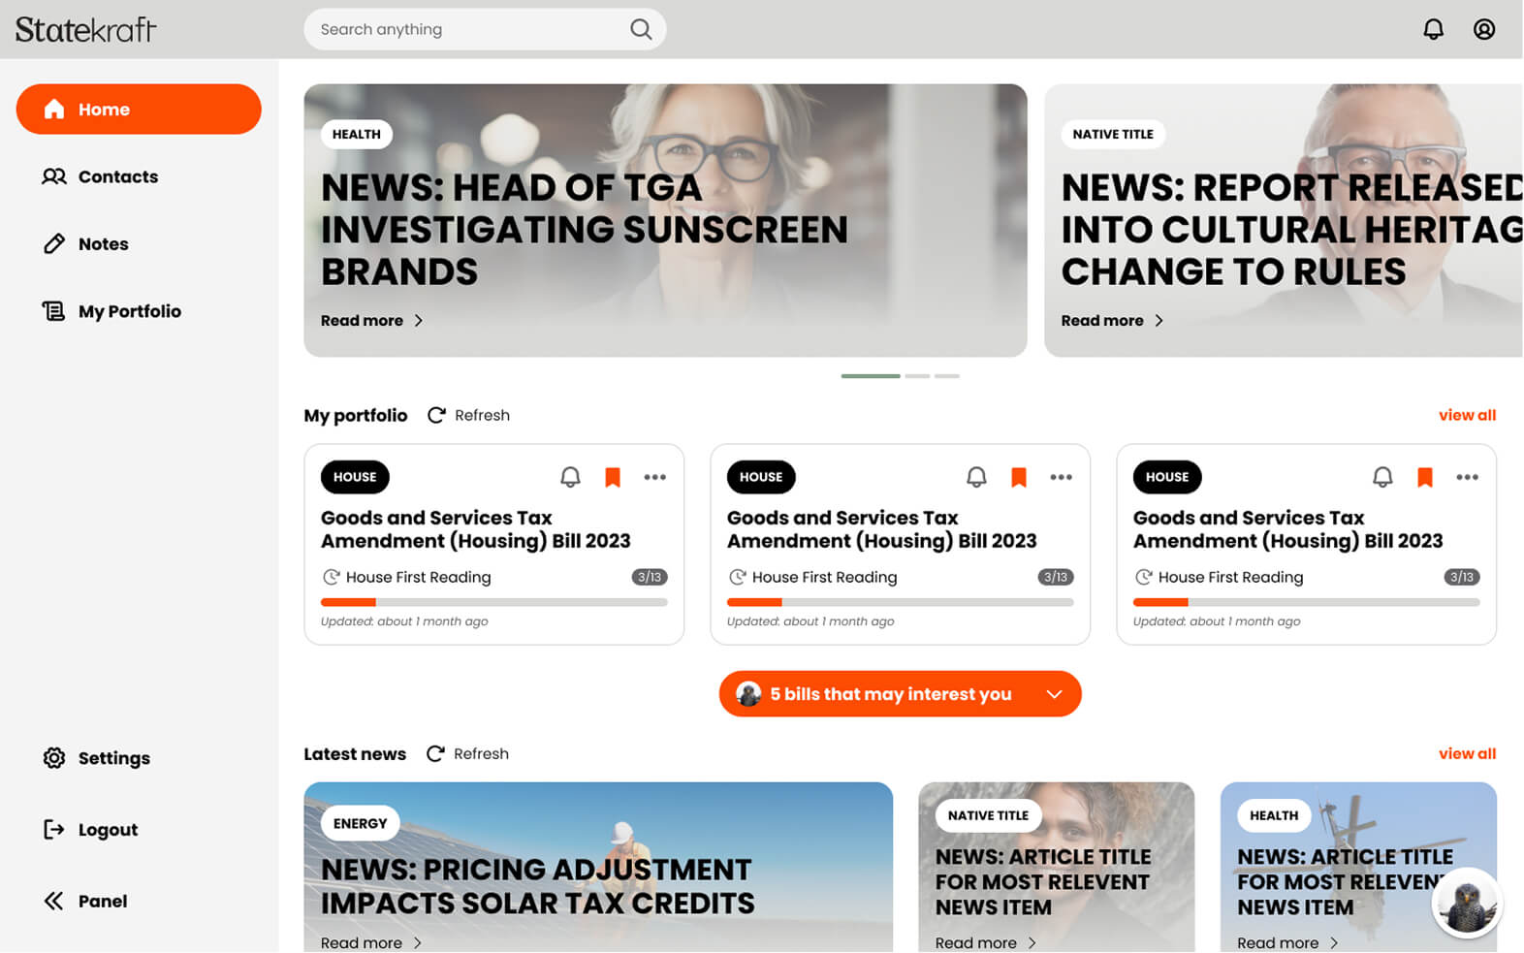Screen dimensions: 1524x953
Task: Open user account profile icon
Action: [x=1484, y=29]
